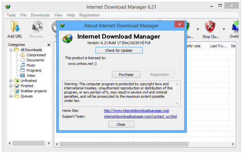Open the dropdown arrow left of Stop Queue icon

pos(198,29)
